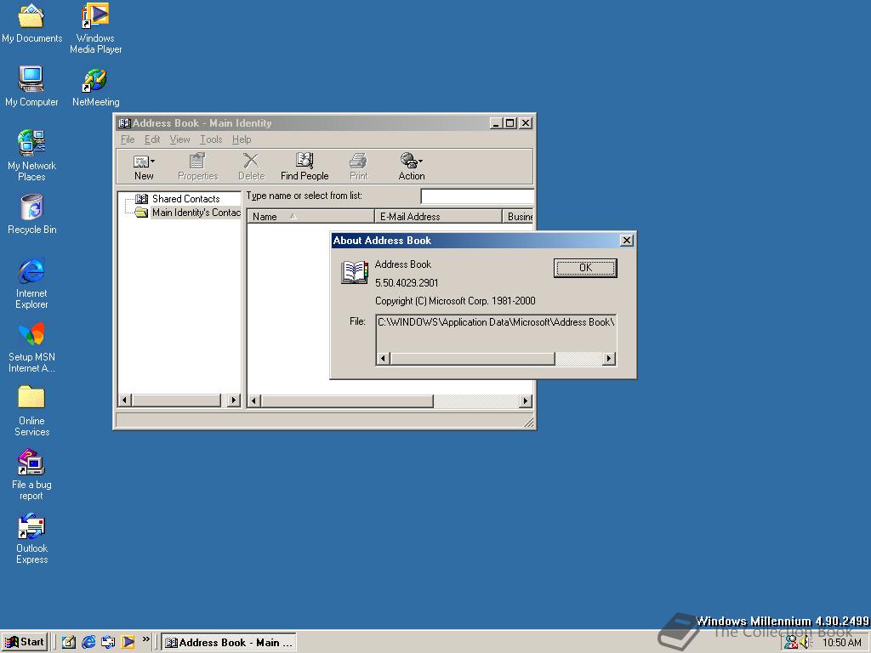Open My Documents desktop icon
This screenshot has height=653, width=871.
click(x=31, y=22)
